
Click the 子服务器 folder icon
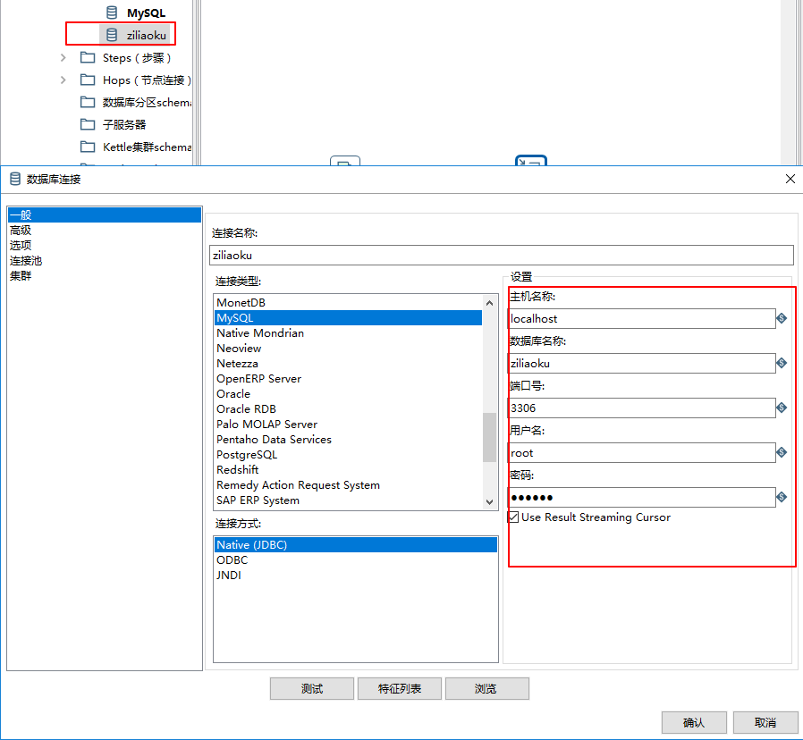(x=88, y=124)
